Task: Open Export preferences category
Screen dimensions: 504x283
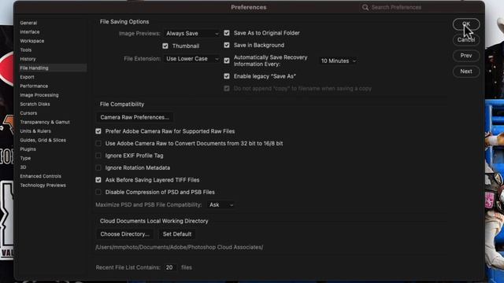Action: (27, 77)
